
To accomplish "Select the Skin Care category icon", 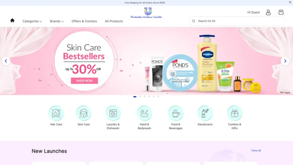I will (x=84, y=113).
